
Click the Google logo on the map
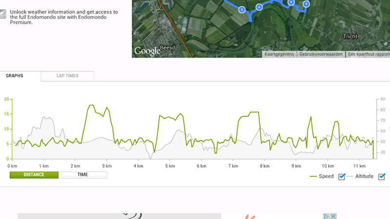[147, 51]
